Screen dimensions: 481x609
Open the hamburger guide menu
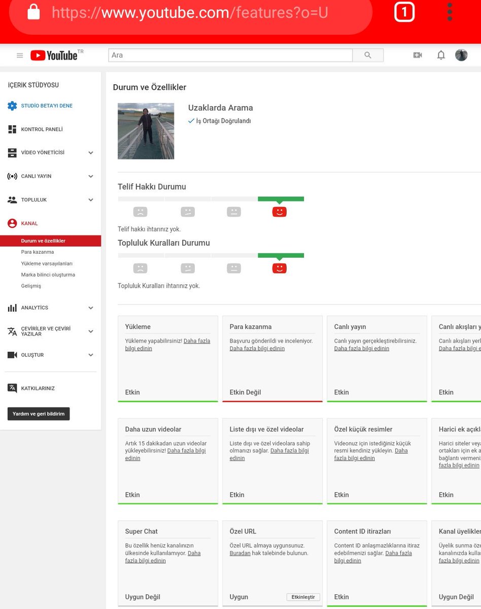(x=20, y=55)
